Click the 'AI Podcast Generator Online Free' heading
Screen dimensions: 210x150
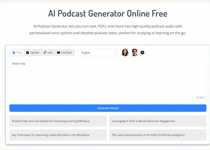pyautogui.click(x=108, y=14)
